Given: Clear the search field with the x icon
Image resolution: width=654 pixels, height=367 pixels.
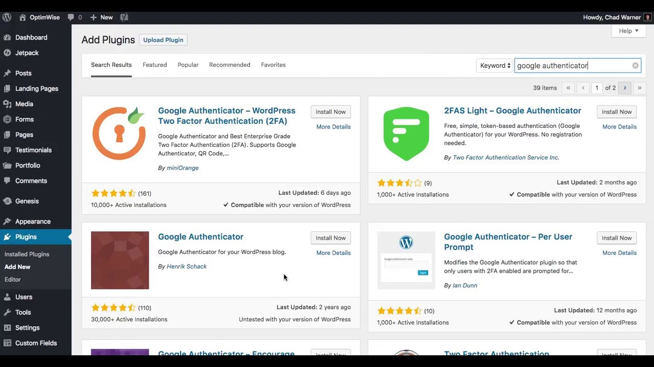Looking at the screenshot, I should pyautogui.click(x=635, y=65).
